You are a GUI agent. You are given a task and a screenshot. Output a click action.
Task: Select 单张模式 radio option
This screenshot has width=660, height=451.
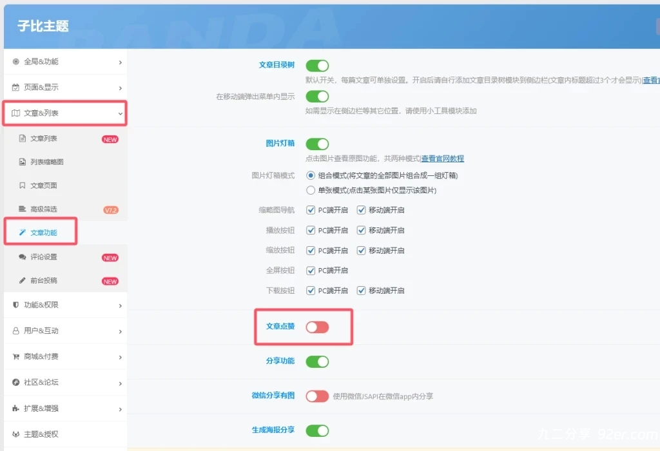pos(311,190)
